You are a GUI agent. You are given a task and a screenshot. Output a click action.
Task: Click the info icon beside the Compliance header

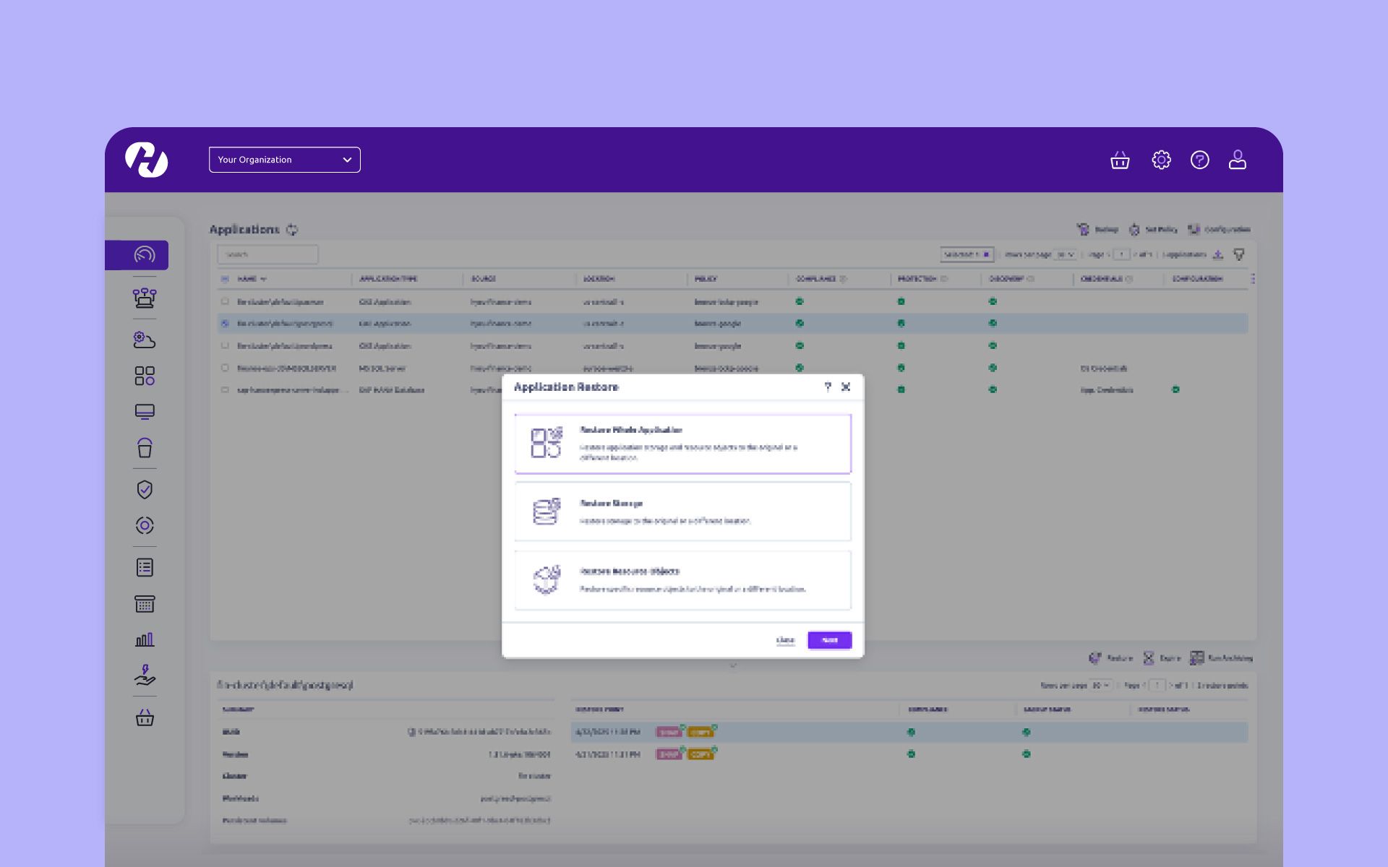(x=843, y=279)
